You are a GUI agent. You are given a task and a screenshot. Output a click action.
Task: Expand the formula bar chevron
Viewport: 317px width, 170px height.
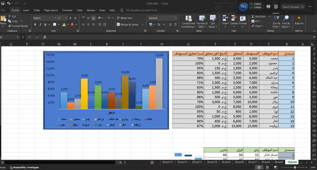tap(314, 37)
